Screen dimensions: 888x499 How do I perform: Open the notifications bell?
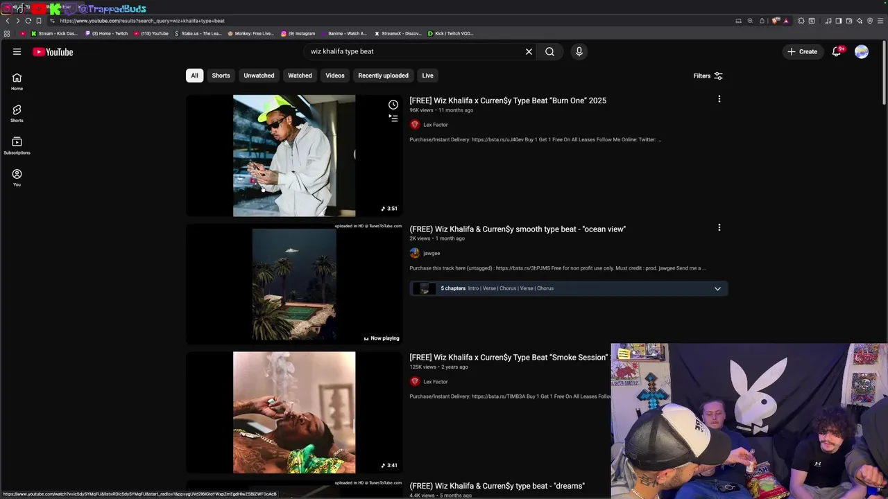tap(837, 51)
